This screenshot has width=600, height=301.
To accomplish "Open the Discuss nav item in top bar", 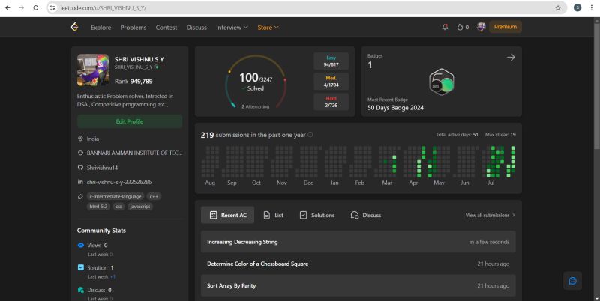I will (x=196, y=28).
